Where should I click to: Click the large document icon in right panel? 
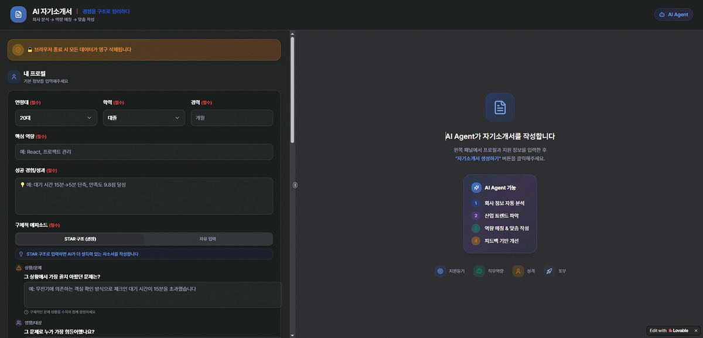500,107
